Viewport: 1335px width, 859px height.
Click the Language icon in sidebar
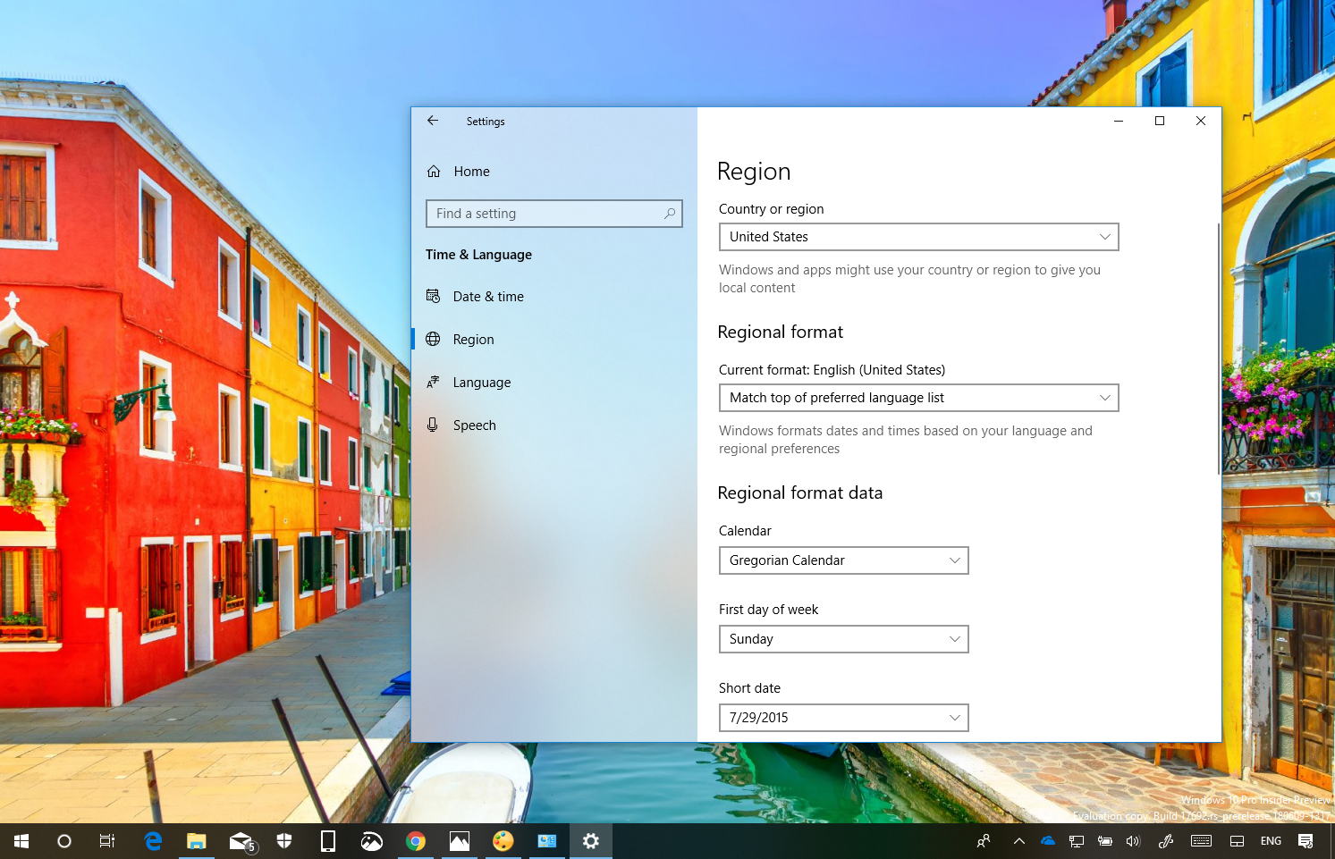pyautogui.click(x=434, y=382)
